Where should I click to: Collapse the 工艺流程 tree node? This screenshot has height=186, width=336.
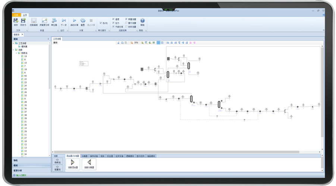click(13, 43)
